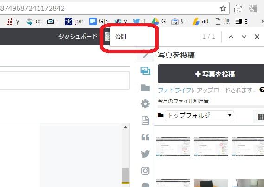Click the '写真を投稿' panel heading
The width and height of the screenshot is (264, 187).
click(176, 55)
